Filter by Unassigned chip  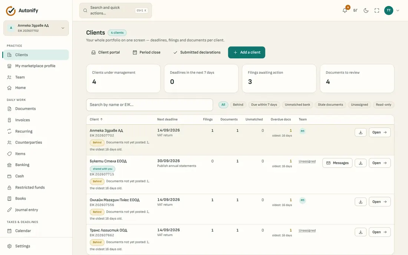point(359,105)
